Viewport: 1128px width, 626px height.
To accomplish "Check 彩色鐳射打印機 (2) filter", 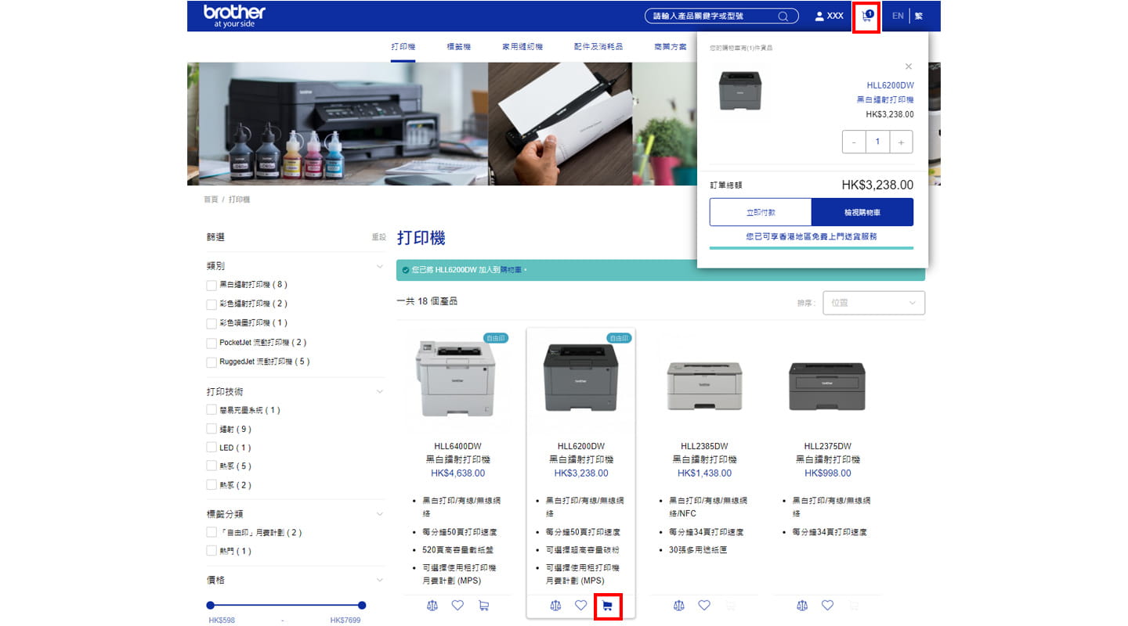I will [211, 304].
